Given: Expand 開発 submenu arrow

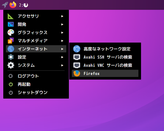Looking at the screenshot, I should click(62, 25).
